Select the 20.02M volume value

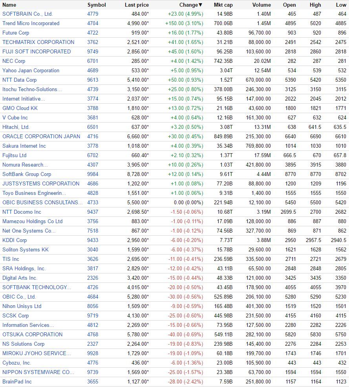(x=262, y=61)
